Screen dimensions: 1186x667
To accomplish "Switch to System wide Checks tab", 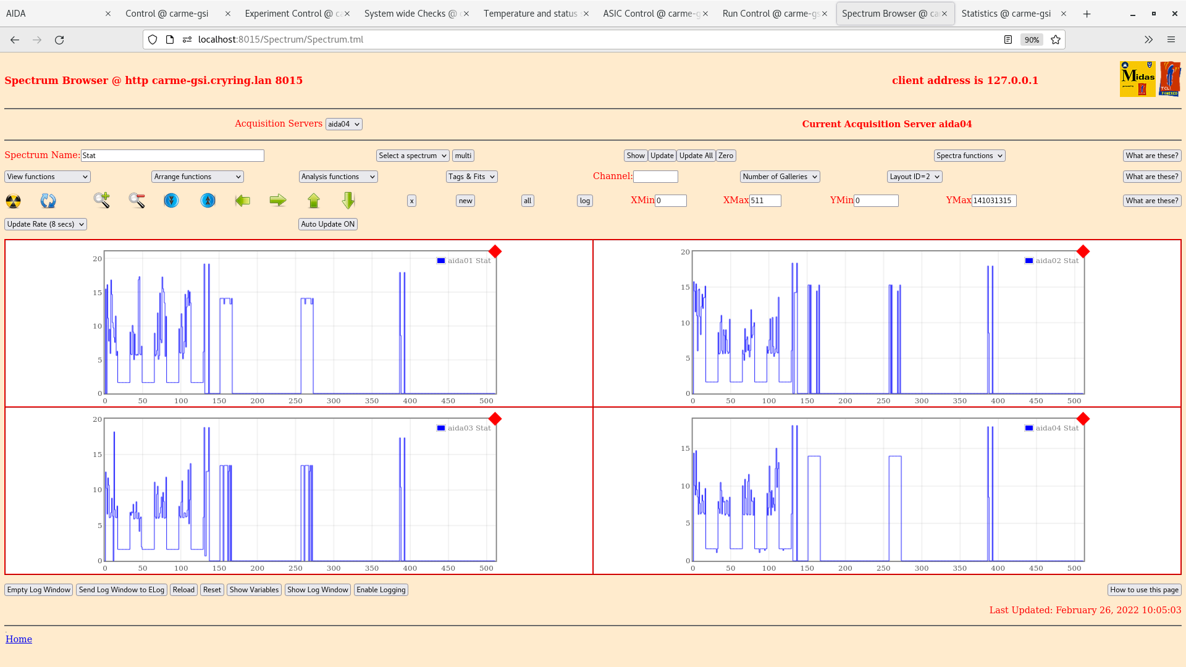I will tap(416, 14).
